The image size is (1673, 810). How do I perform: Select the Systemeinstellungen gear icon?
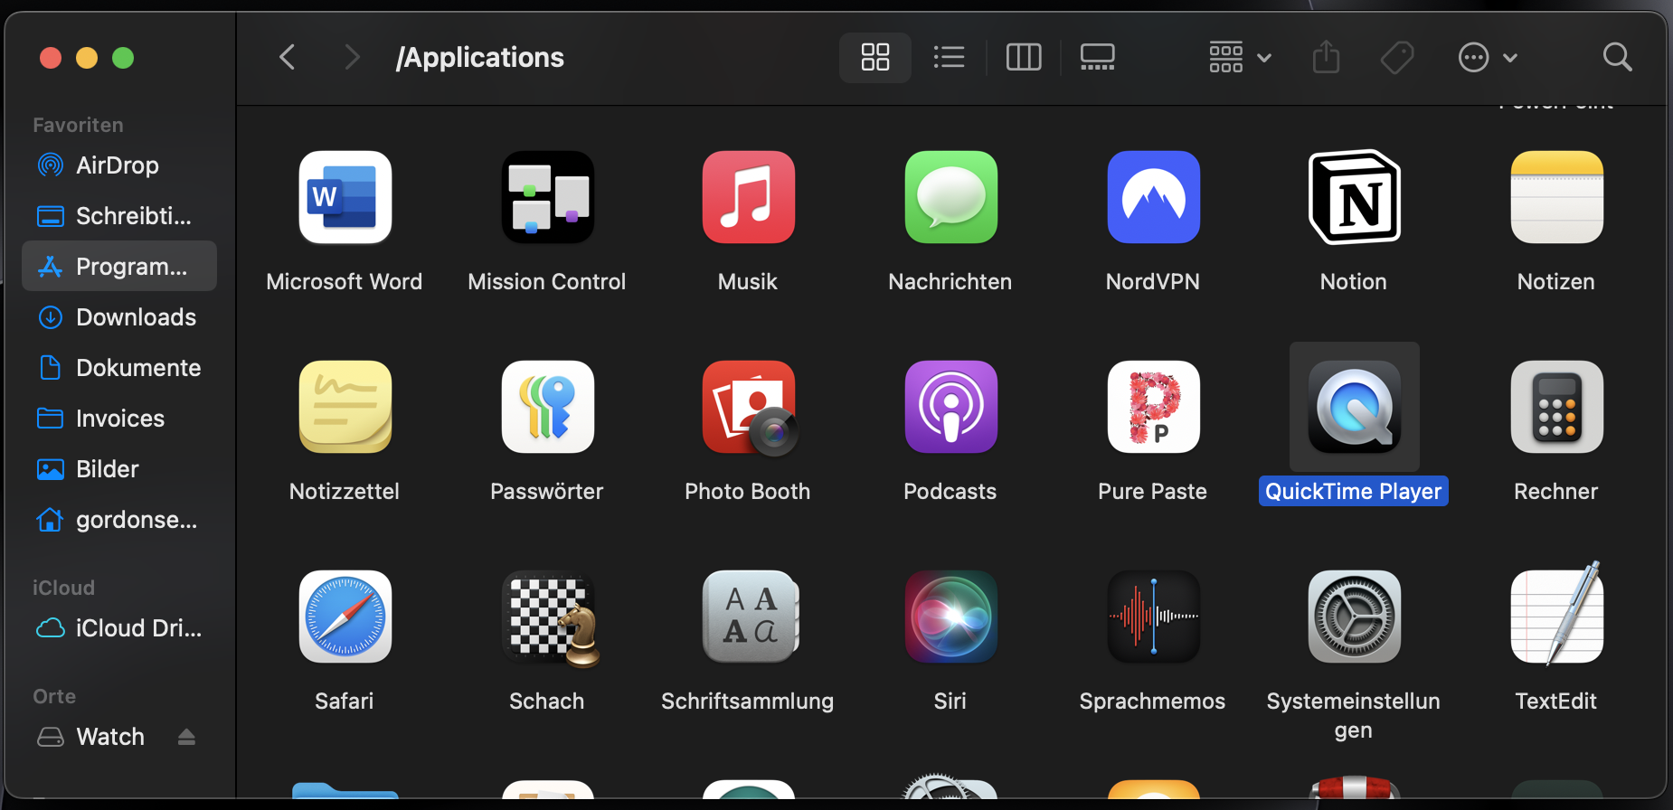pos(1354,617)
